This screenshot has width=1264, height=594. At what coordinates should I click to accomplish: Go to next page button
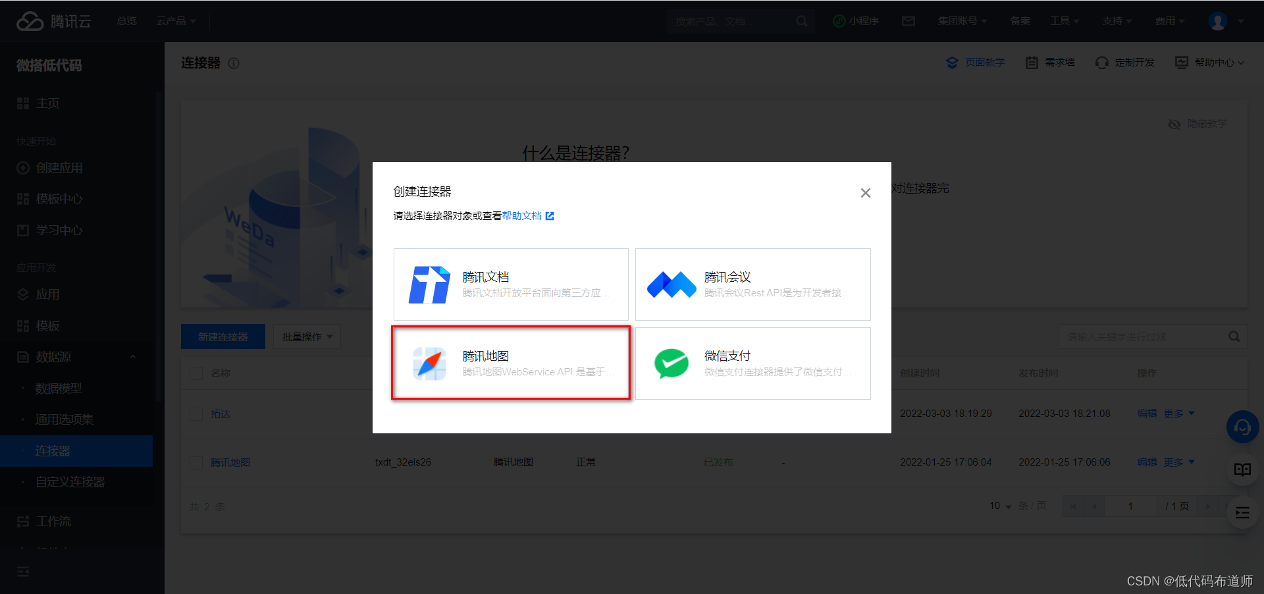pyautogui.click(x=1208, y=506)
